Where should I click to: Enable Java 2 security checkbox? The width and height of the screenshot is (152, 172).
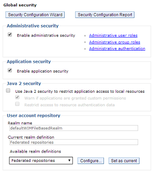8,90
